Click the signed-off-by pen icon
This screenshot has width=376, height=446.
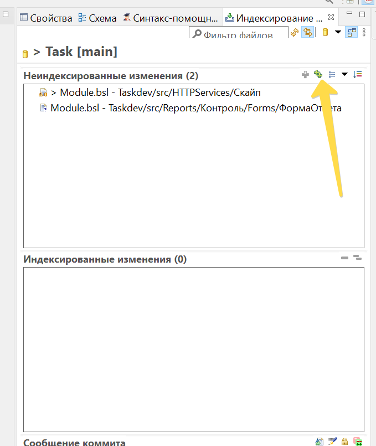[x=332, y=442]
